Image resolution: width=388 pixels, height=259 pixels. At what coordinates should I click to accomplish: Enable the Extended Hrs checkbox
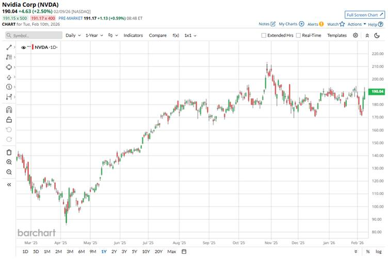[264, 36]
